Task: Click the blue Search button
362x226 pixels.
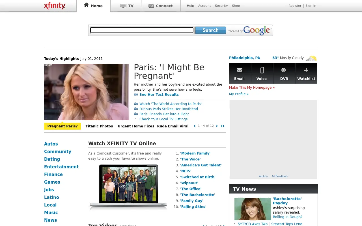Action: point(210,30)
